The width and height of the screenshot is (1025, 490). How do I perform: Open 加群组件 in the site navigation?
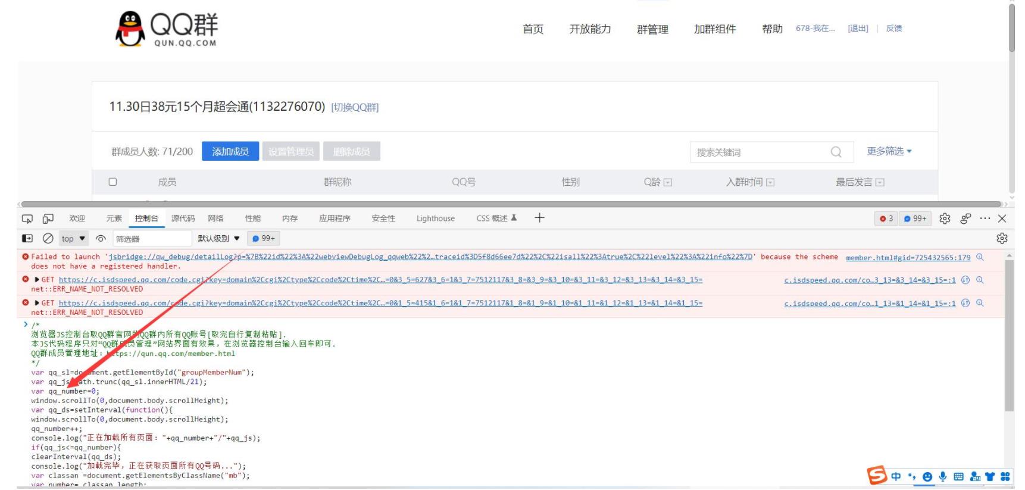pyautogui.click(x=715, y=29)
